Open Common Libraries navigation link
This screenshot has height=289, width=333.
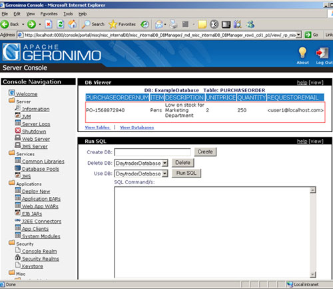43,162
